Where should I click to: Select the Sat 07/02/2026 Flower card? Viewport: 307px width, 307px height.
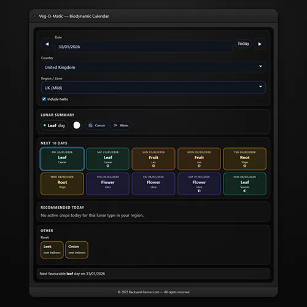click(199, 184)
